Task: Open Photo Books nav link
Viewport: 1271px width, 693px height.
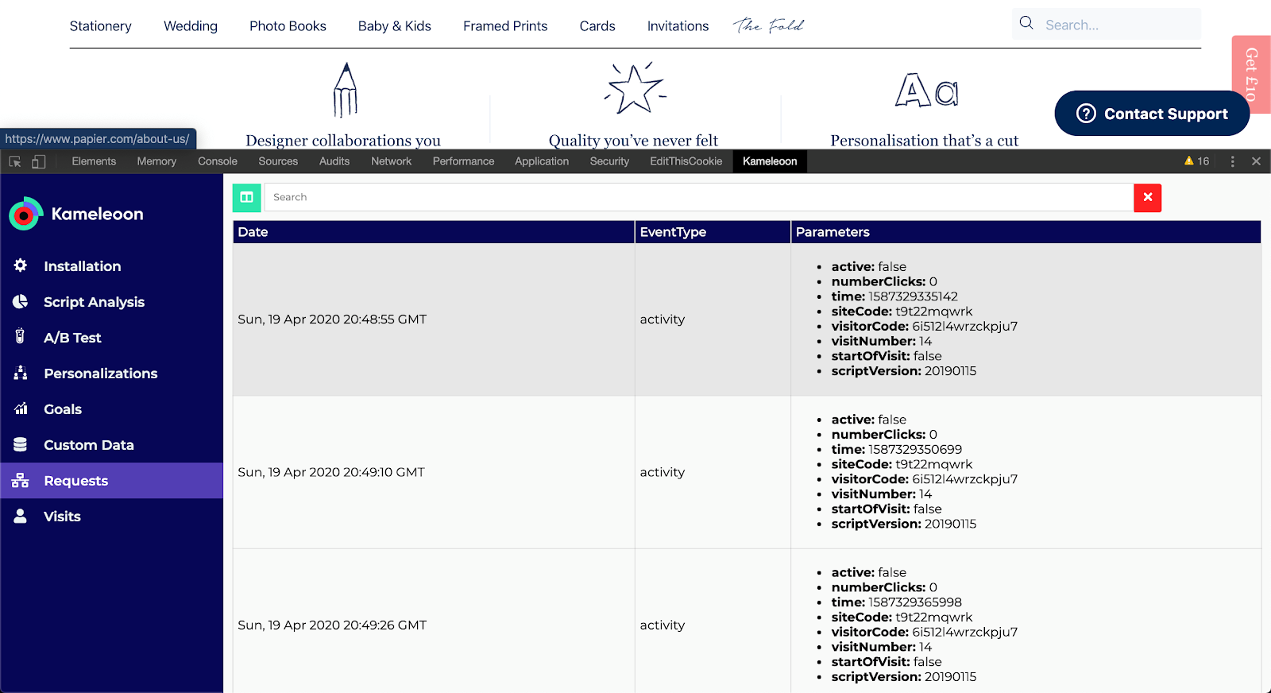Action: click(x=288, y=25)
